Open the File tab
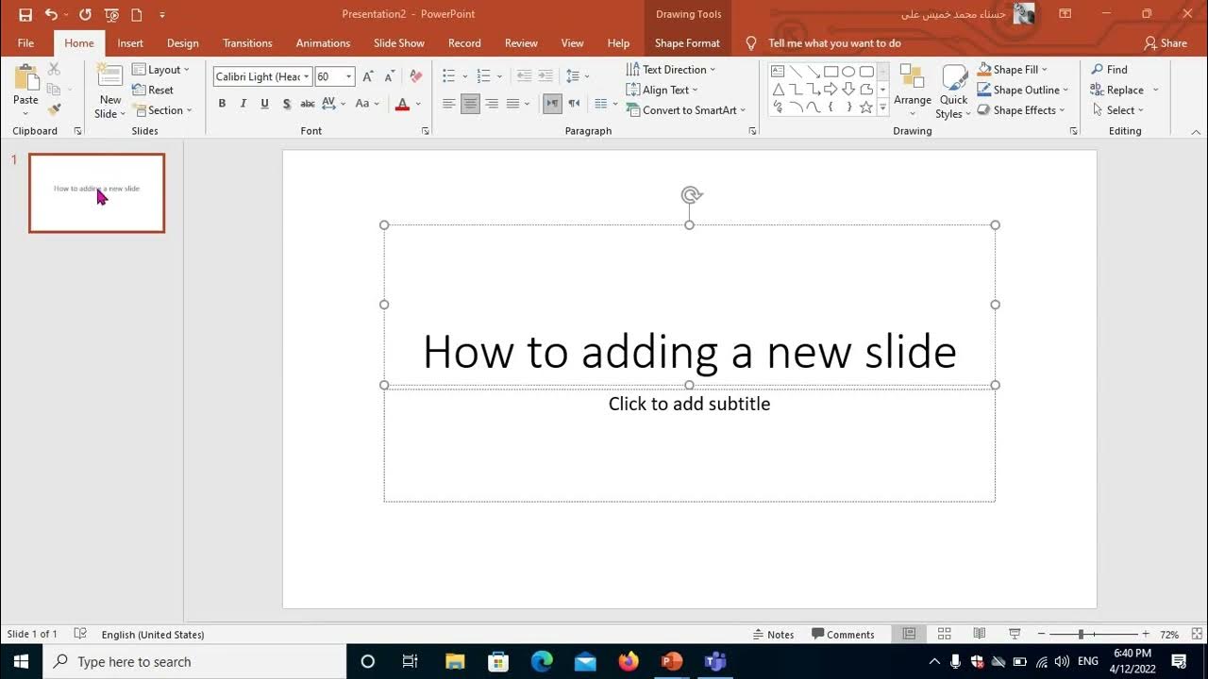Screen dimensions: 1208x679 tap(25, 43)
